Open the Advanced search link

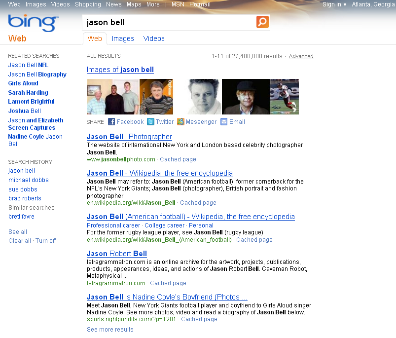pos(301,56)
